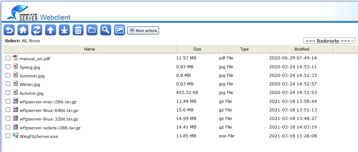Sort by the Modified column header
This screenshot has width=358, height=152.
302,49
